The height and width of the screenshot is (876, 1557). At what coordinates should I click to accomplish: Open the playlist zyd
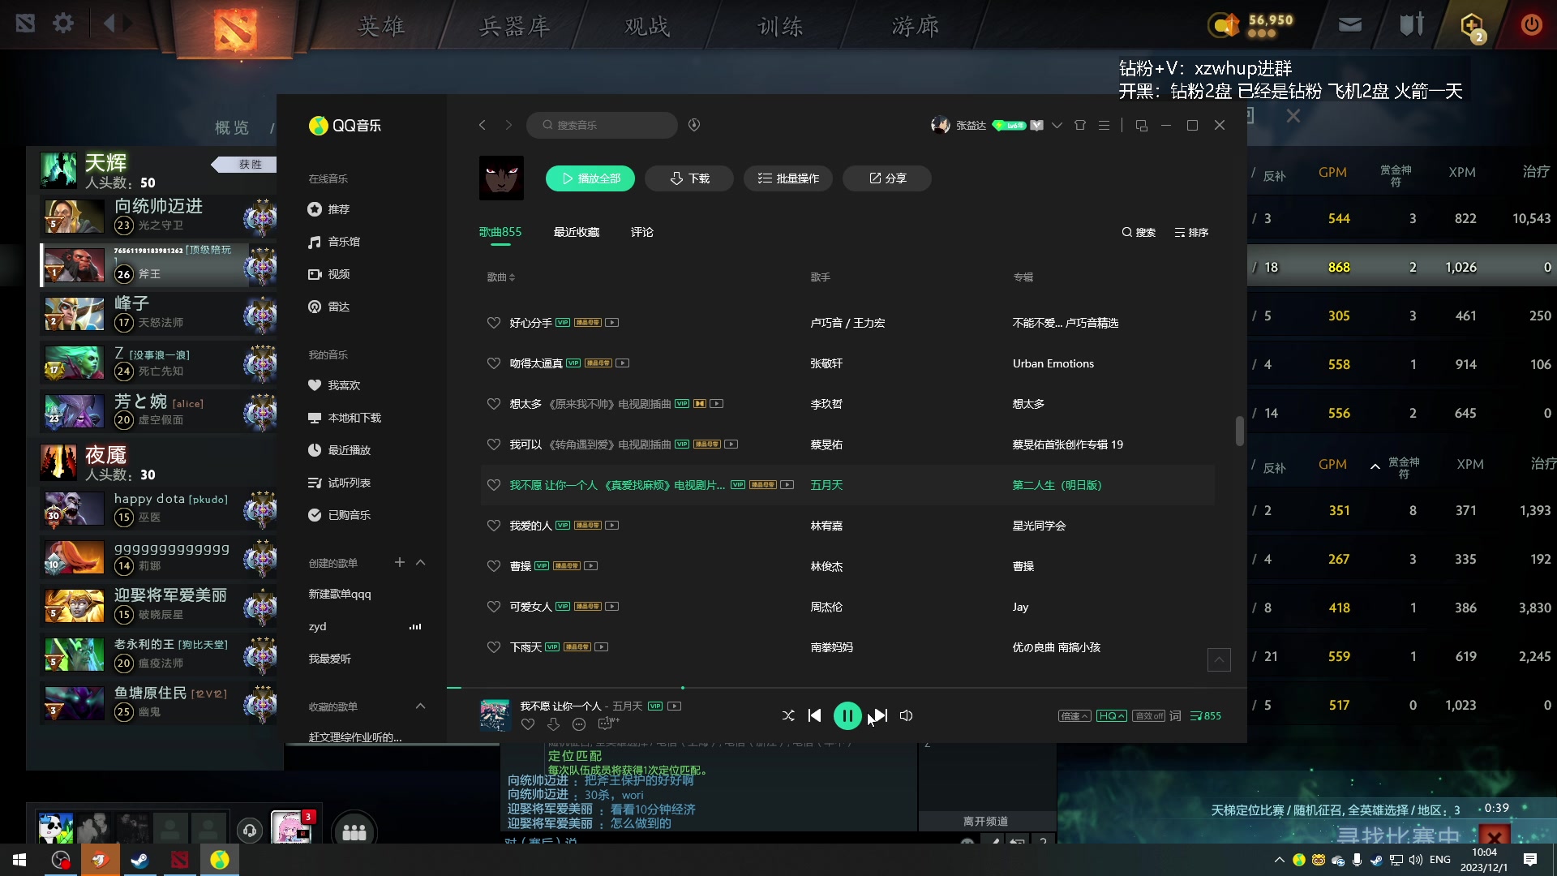[318, 627]
